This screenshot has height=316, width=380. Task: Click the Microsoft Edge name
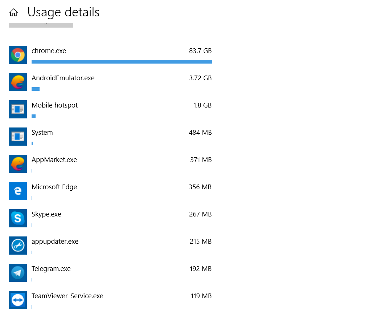[x=54, y=187]
